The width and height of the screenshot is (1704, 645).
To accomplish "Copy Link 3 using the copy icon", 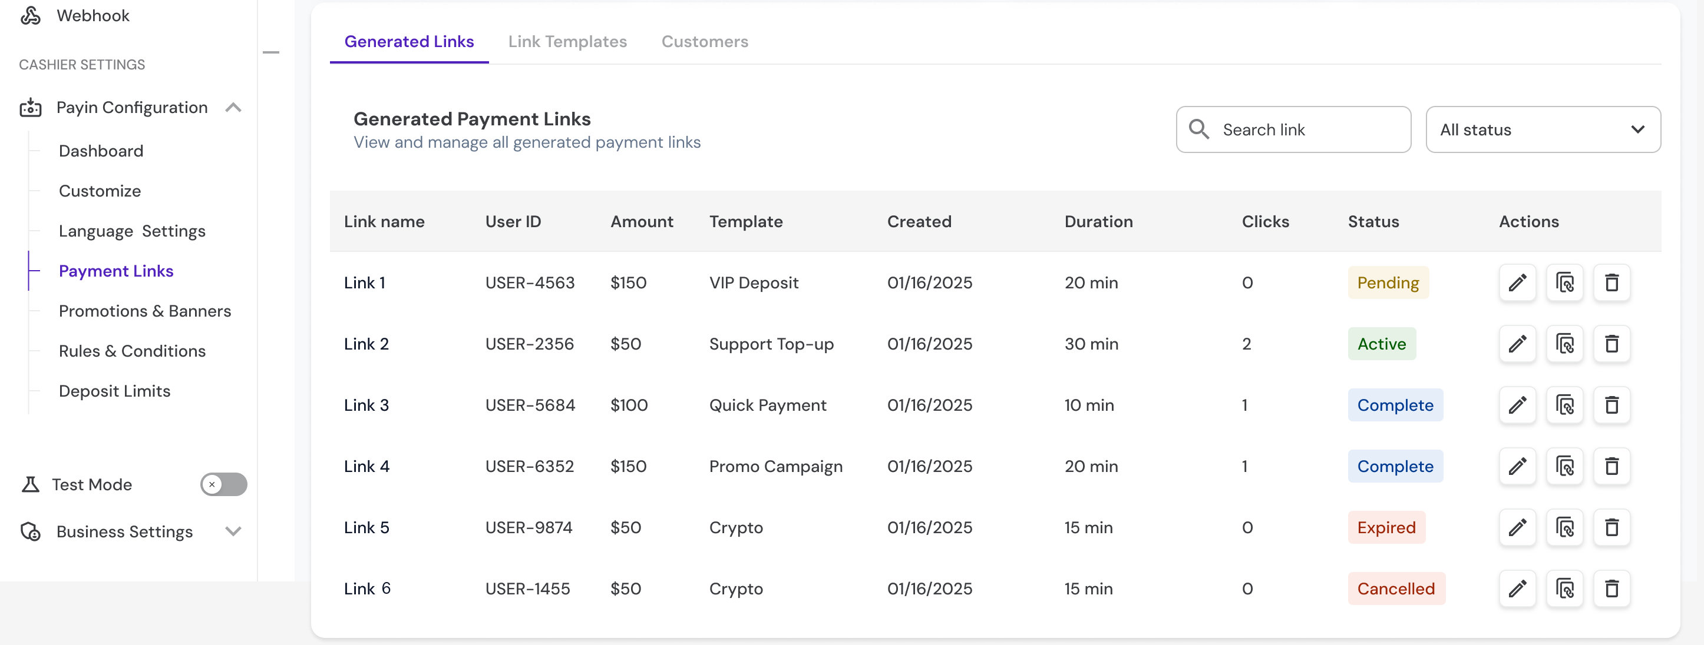I will click(x=1564, y=405).
